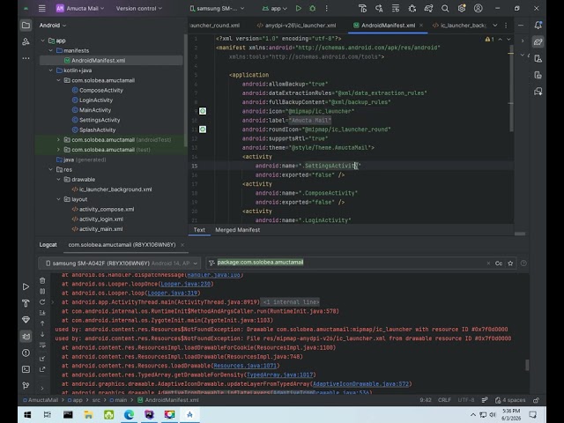Open app run configuration dropdown
This screenshot has height=423, width=564.
point(274,8)
